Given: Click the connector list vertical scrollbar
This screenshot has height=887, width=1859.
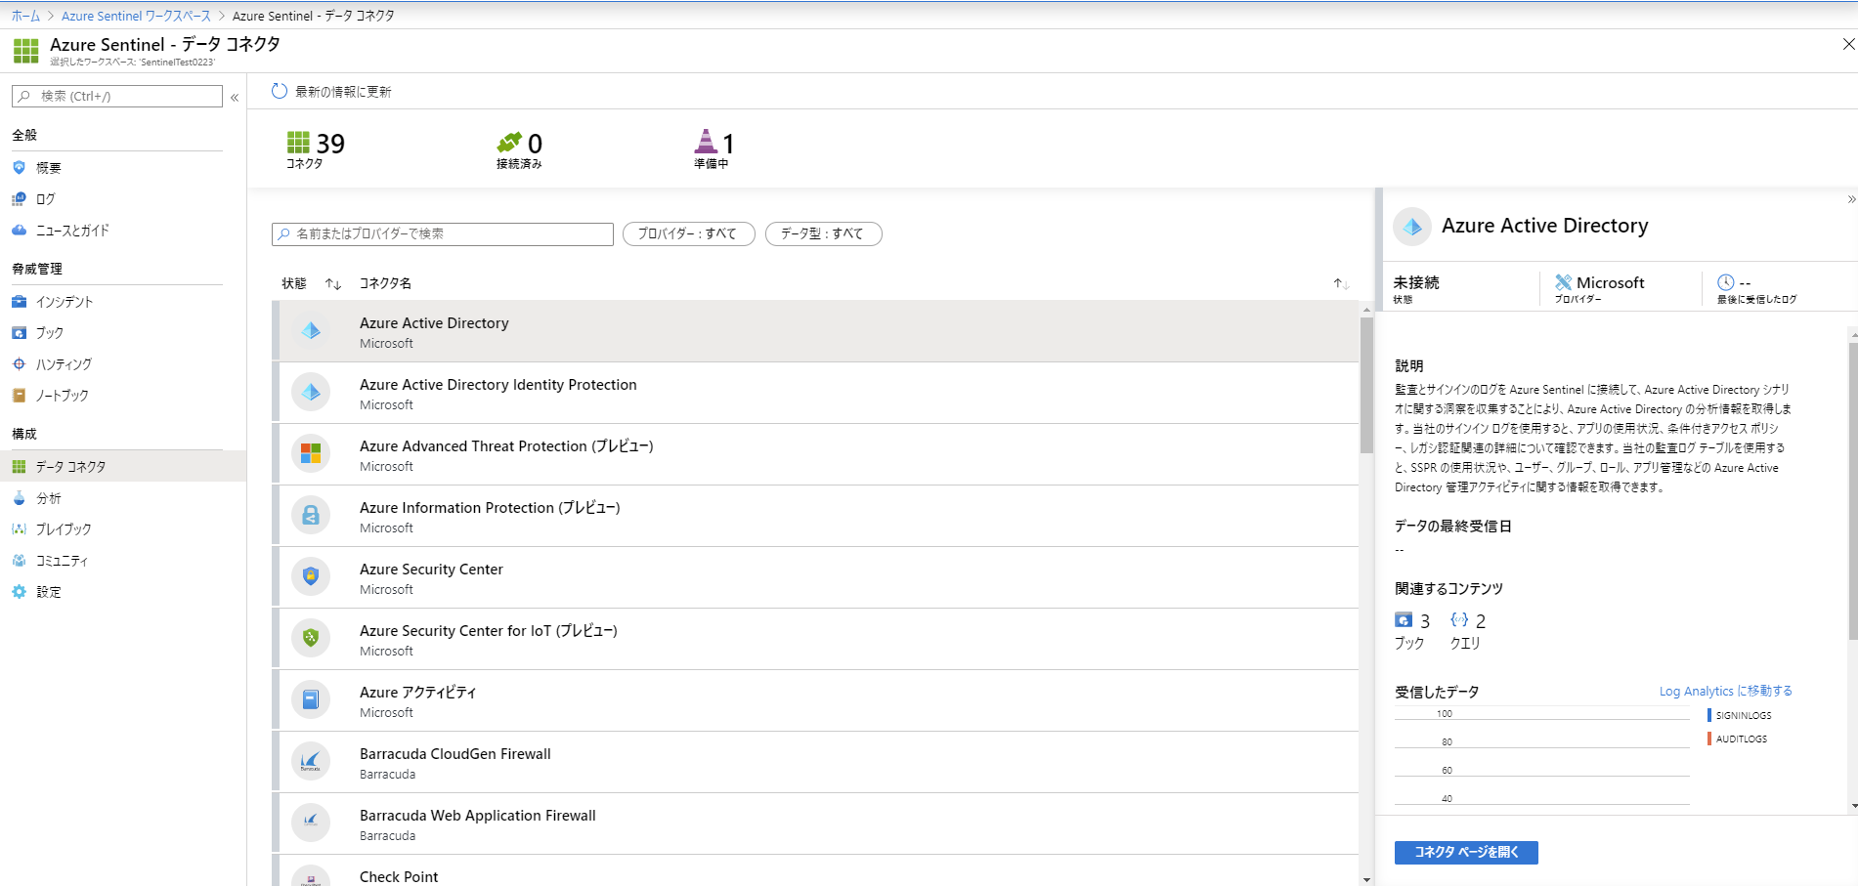Looking at the screenshot, I should click(1366, 386).
